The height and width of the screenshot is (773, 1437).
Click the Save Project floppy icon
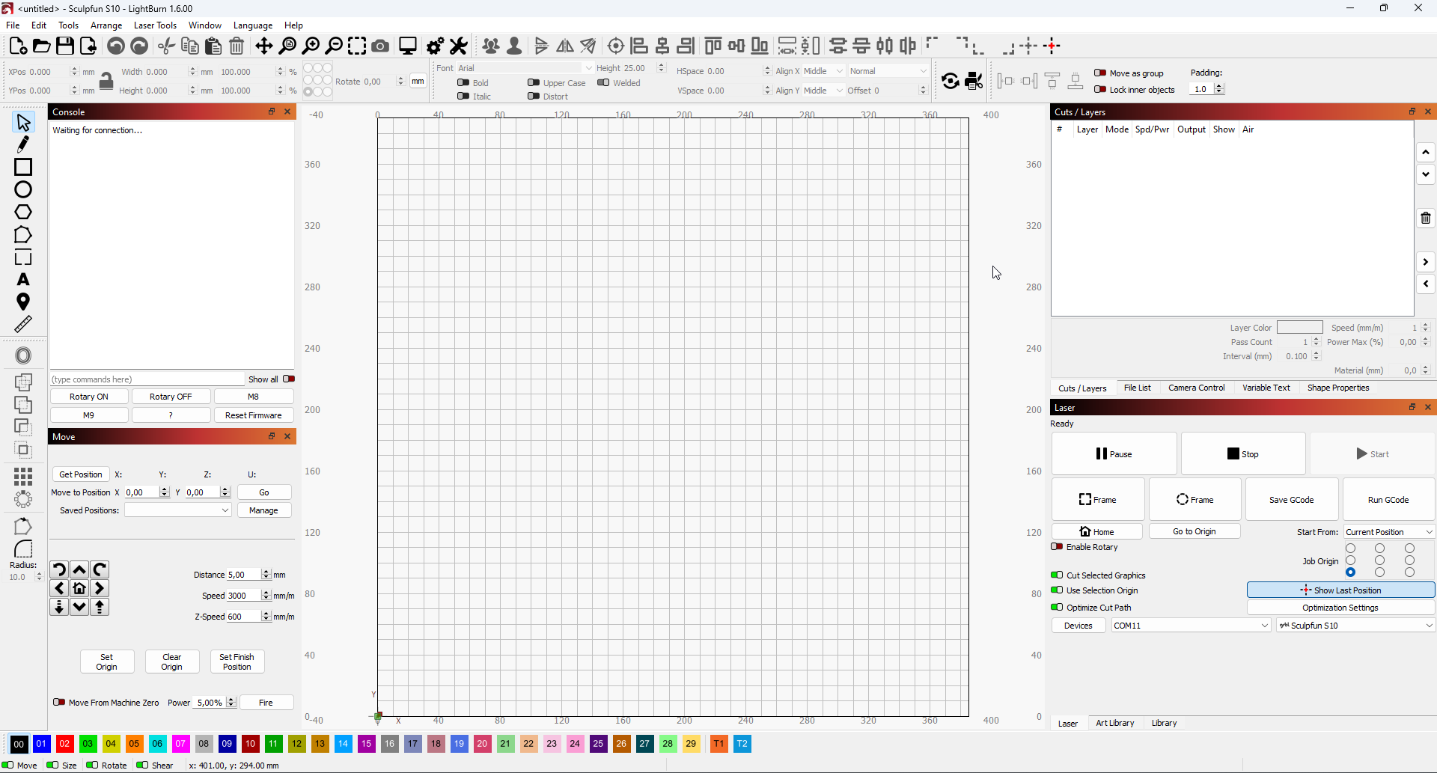[65, 46]
